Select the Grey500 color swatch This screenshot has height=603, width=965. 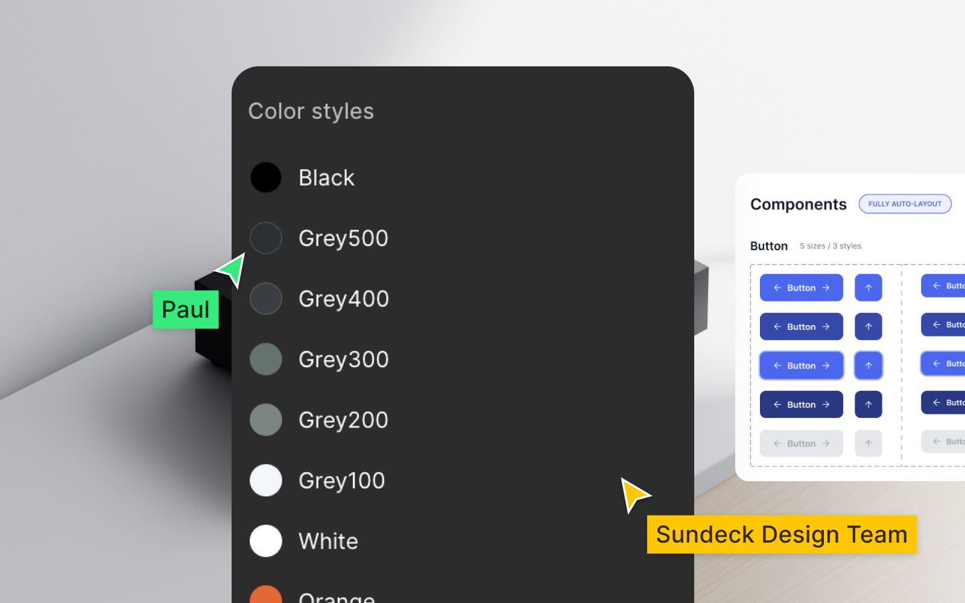[266, 238]
